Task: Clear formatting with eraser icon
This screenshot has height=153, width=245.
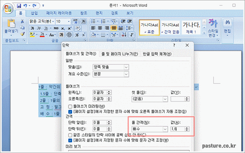Action: tap(78, 28)
